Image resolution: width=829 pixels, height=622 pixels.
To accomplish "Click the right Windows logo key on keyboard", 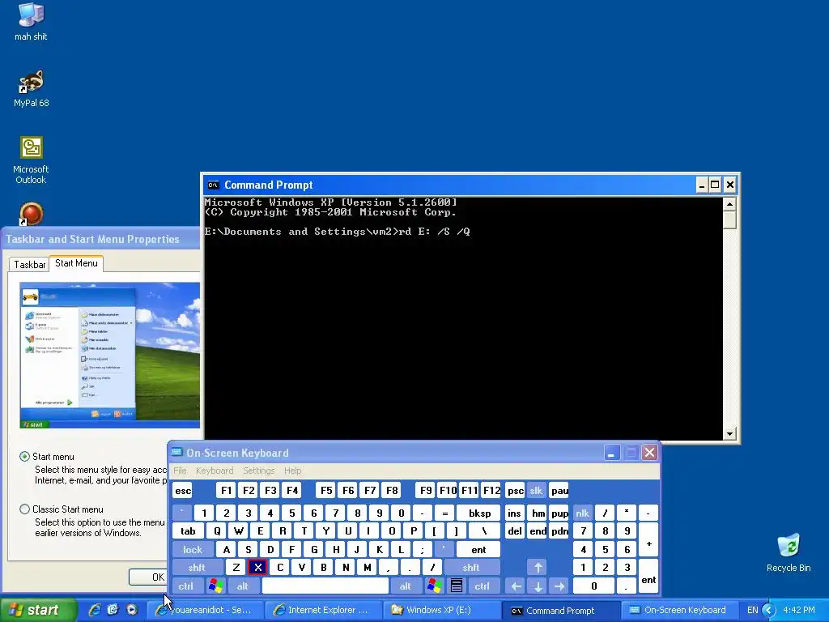I will tap(435, 586).
